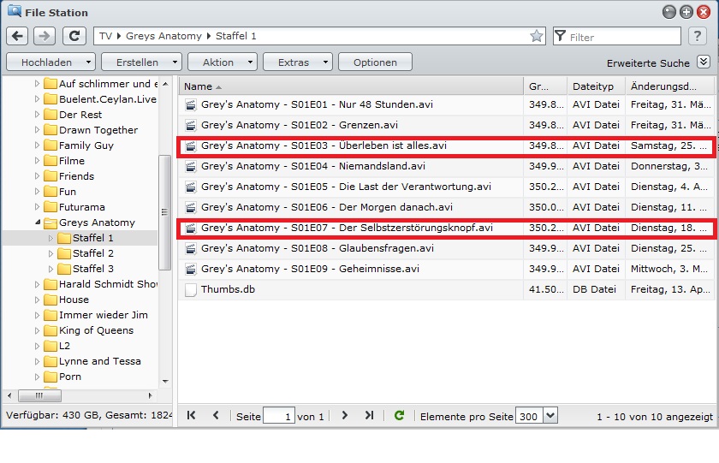Click the sort arrow beside the Name column

coord(218,87)
